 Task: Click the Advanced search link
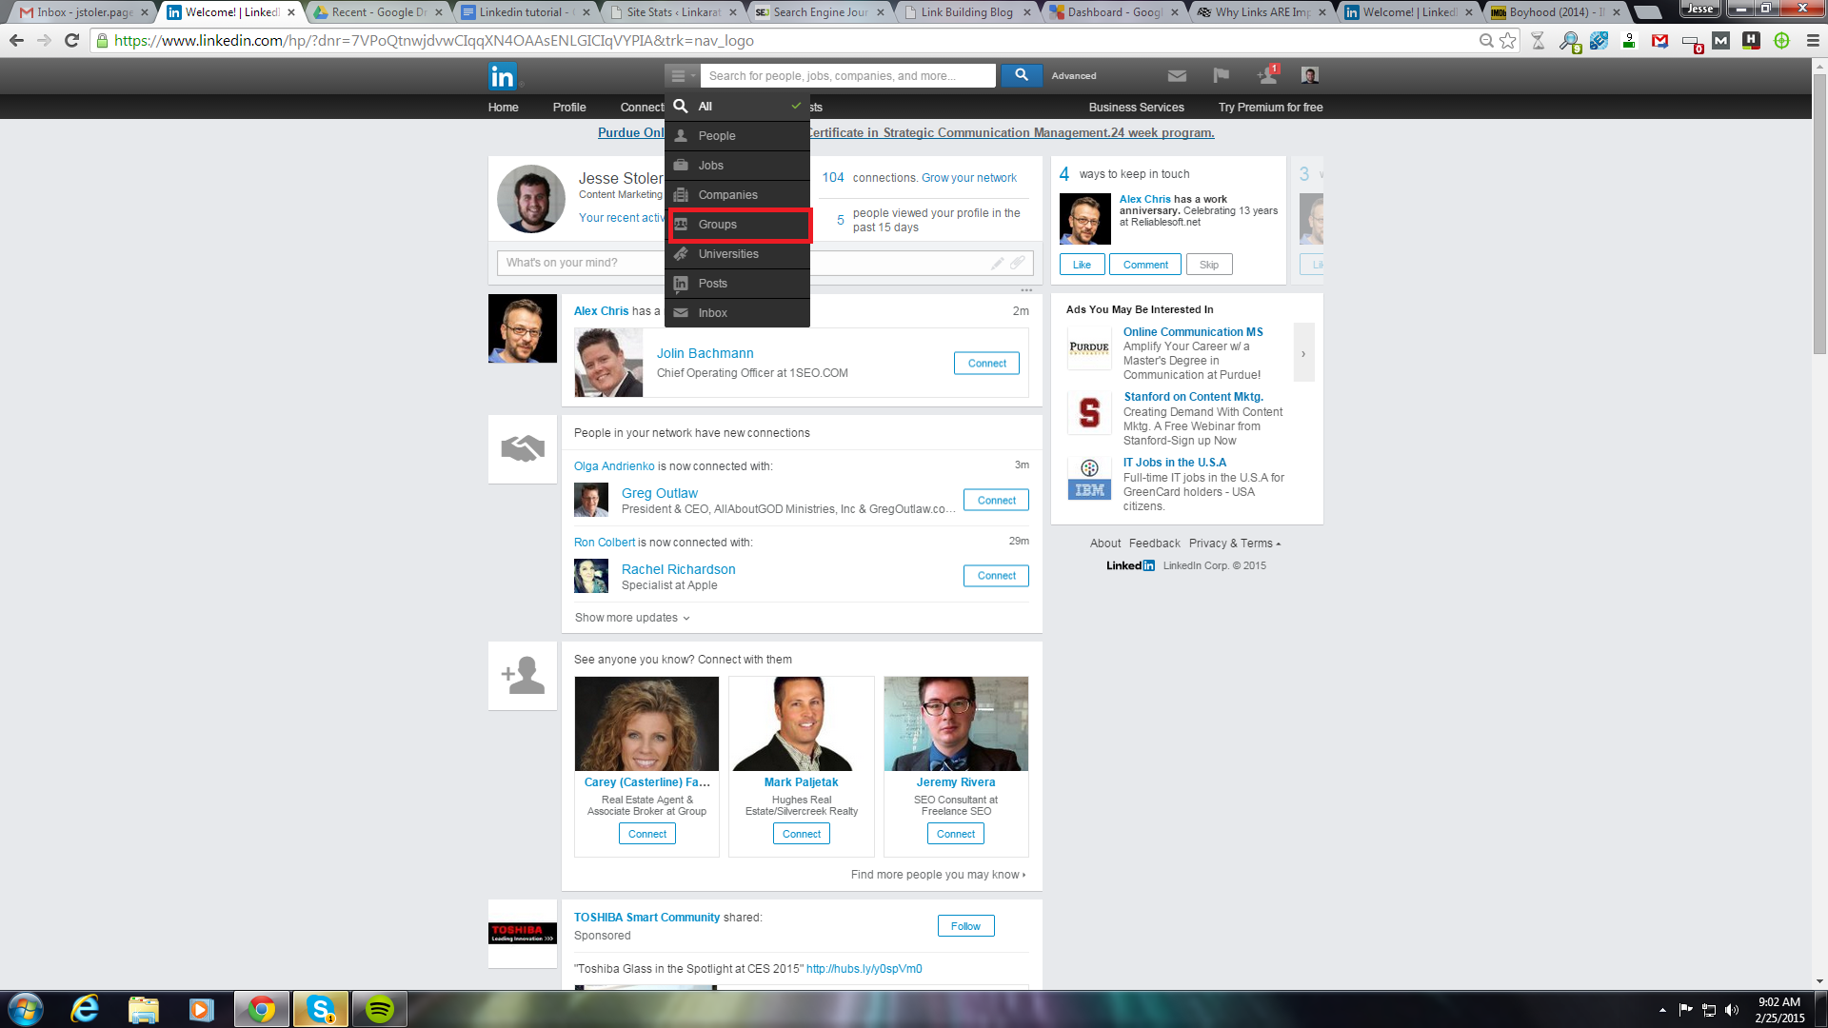pos(1074,76)
